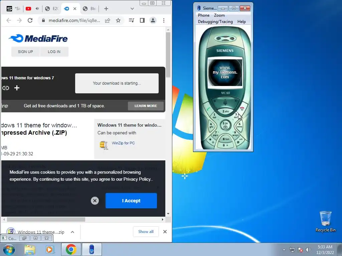Open Chrome side panel icon

click(142, 20)
